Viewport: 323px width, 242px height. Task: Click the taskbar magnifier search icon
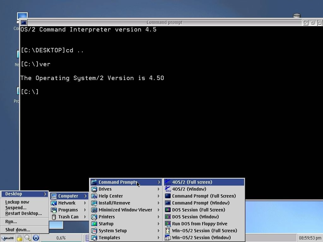28,238
